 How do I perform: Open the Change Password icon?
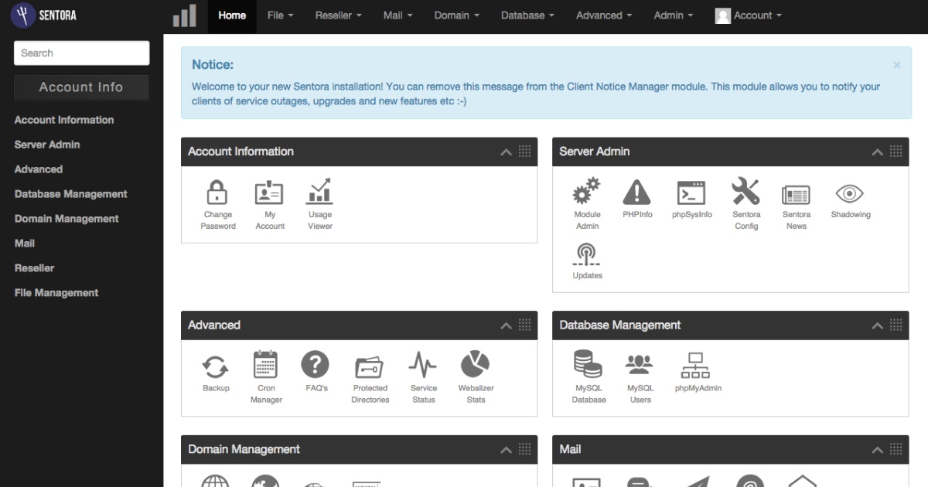click(x=217, y=193)
